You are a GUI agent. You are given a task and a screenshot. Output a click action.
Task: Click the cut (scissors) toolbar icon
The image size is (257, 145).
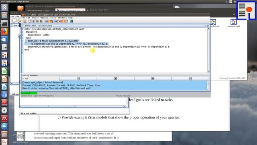coord(33,21)
